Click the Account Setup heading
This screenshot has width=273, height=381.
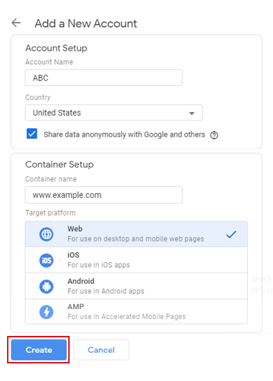coord(56,48)
